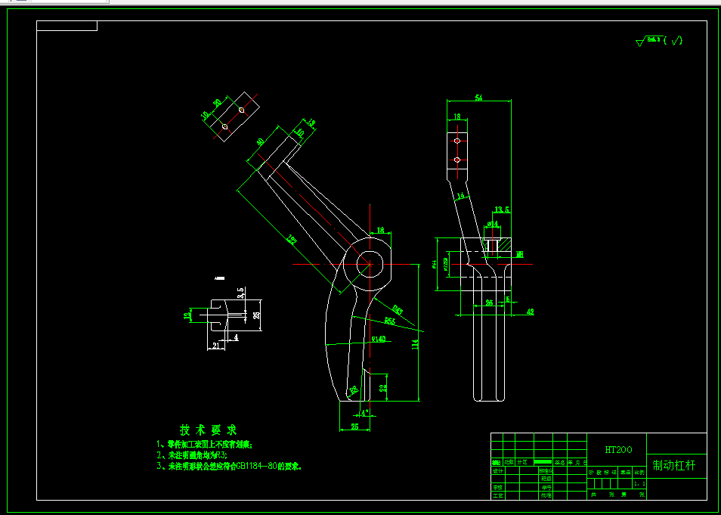This screenshot has height=515, width=721.
Task: Select the 批准 cell in the title block
Action: [x=546, y=495]
